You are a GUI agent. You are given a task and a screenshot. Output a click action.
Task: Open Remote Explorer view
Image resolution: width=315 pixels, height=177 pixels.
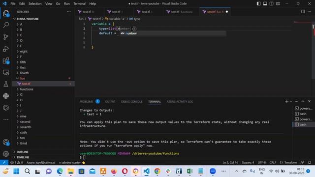[6, 72]
